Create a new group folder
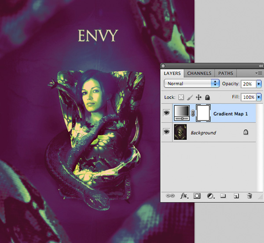 (x=223, y=195)
